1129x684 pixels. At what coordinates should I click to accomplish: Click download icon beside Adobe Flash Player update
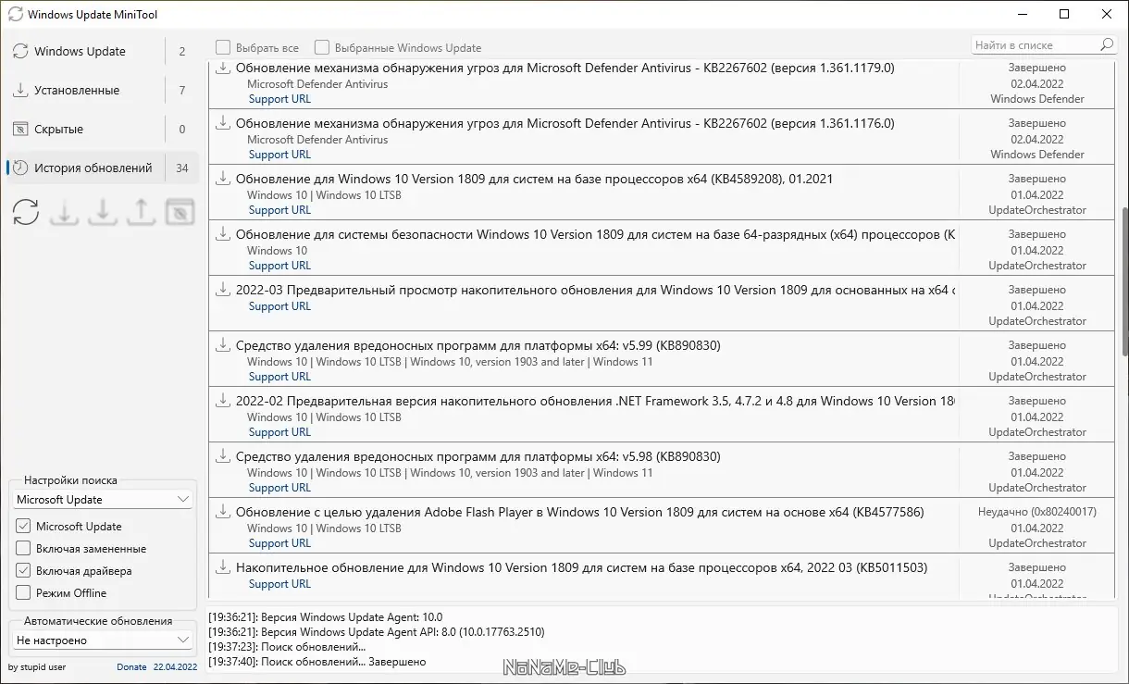(222, 512)
